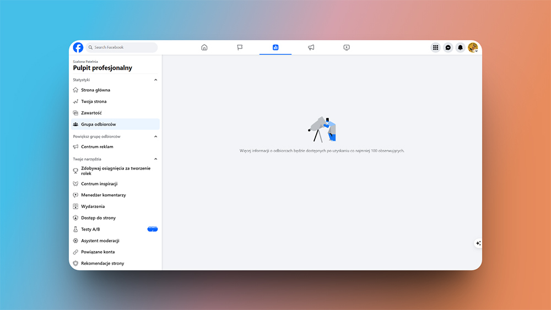Go to Centrum reklam

click(97, 147)
